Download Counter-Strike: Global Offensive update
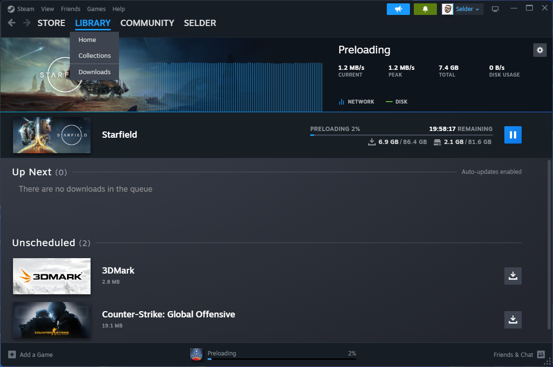 tap(513, 320)
